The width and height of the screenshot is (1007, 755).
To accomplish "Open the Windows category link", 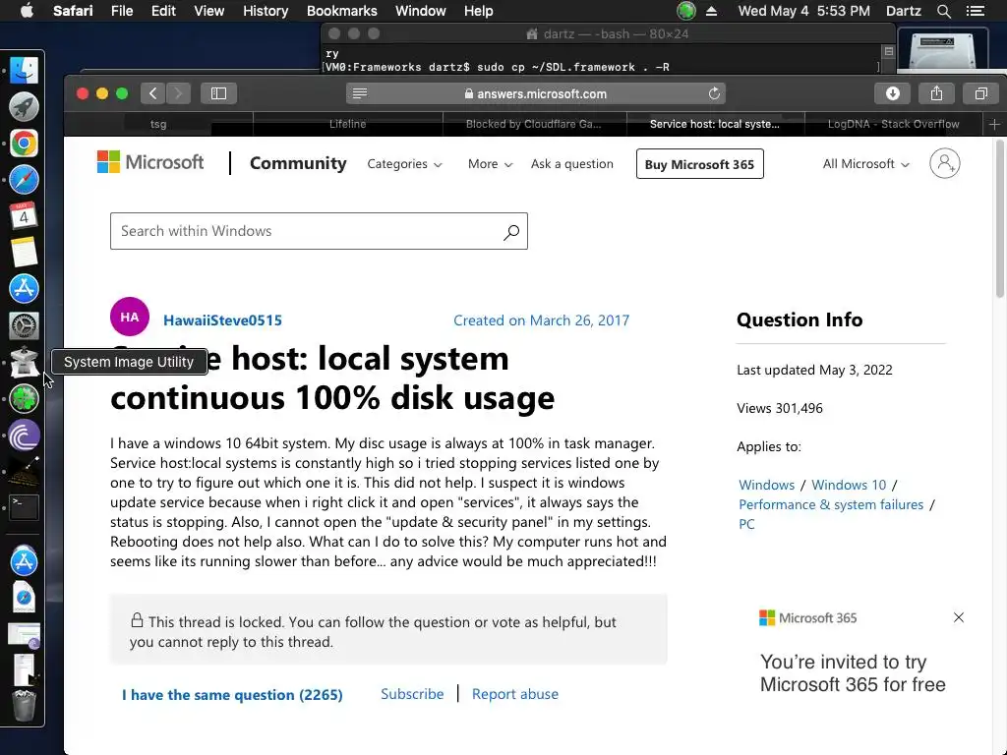I will 766,485.
